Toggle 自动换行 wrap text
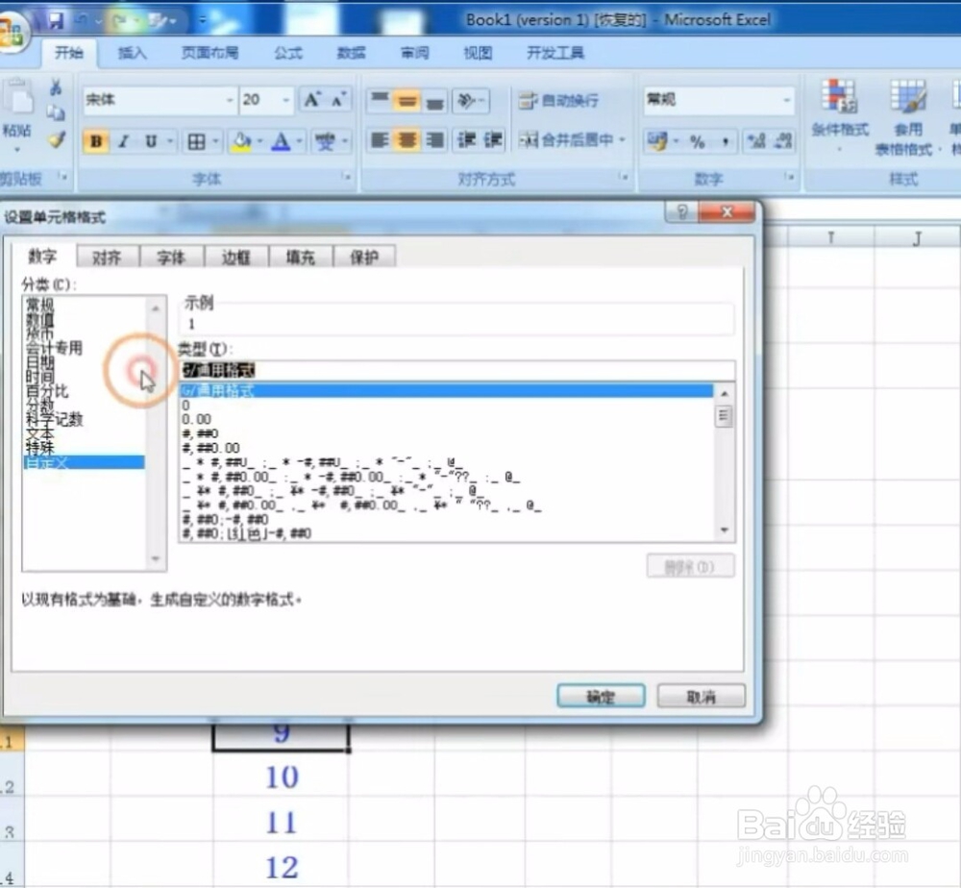 (558, 100)
